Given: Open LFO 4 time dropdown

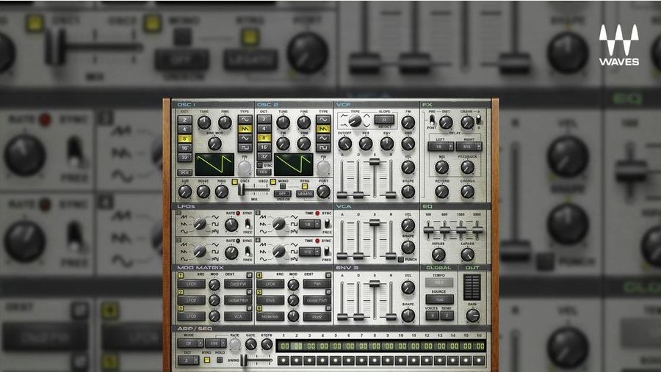Looking at the screenshot, I should (x=310, y=252).
